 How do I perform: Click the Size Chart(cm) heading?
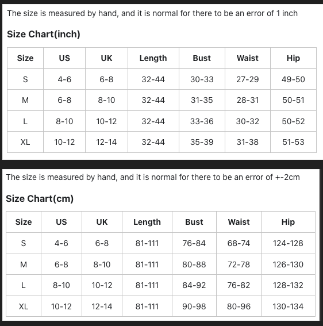point(40,198)
